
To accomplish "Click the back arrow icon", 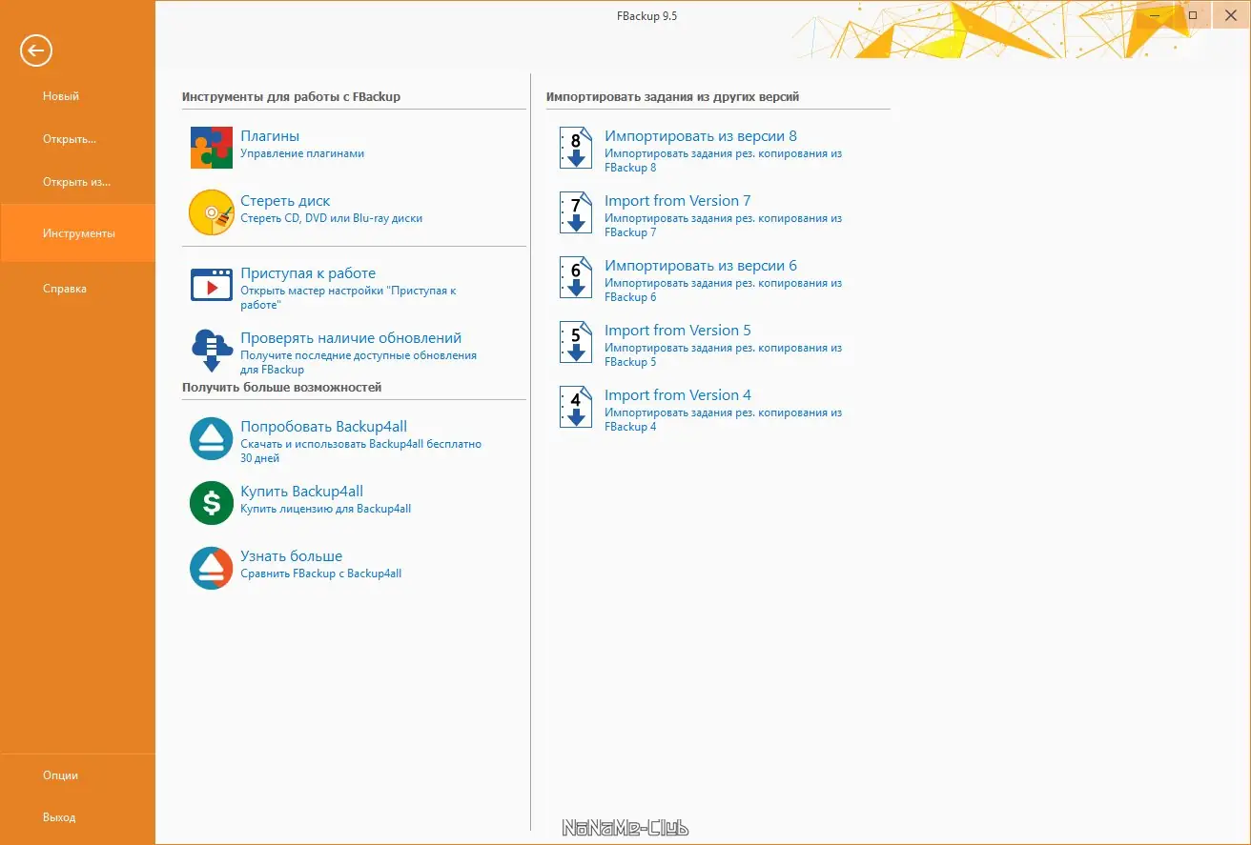I will 36,50.
